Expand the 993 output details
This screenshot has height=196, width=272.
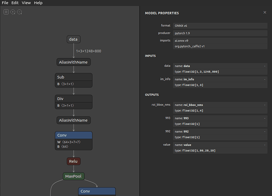[x=265, y=118]
